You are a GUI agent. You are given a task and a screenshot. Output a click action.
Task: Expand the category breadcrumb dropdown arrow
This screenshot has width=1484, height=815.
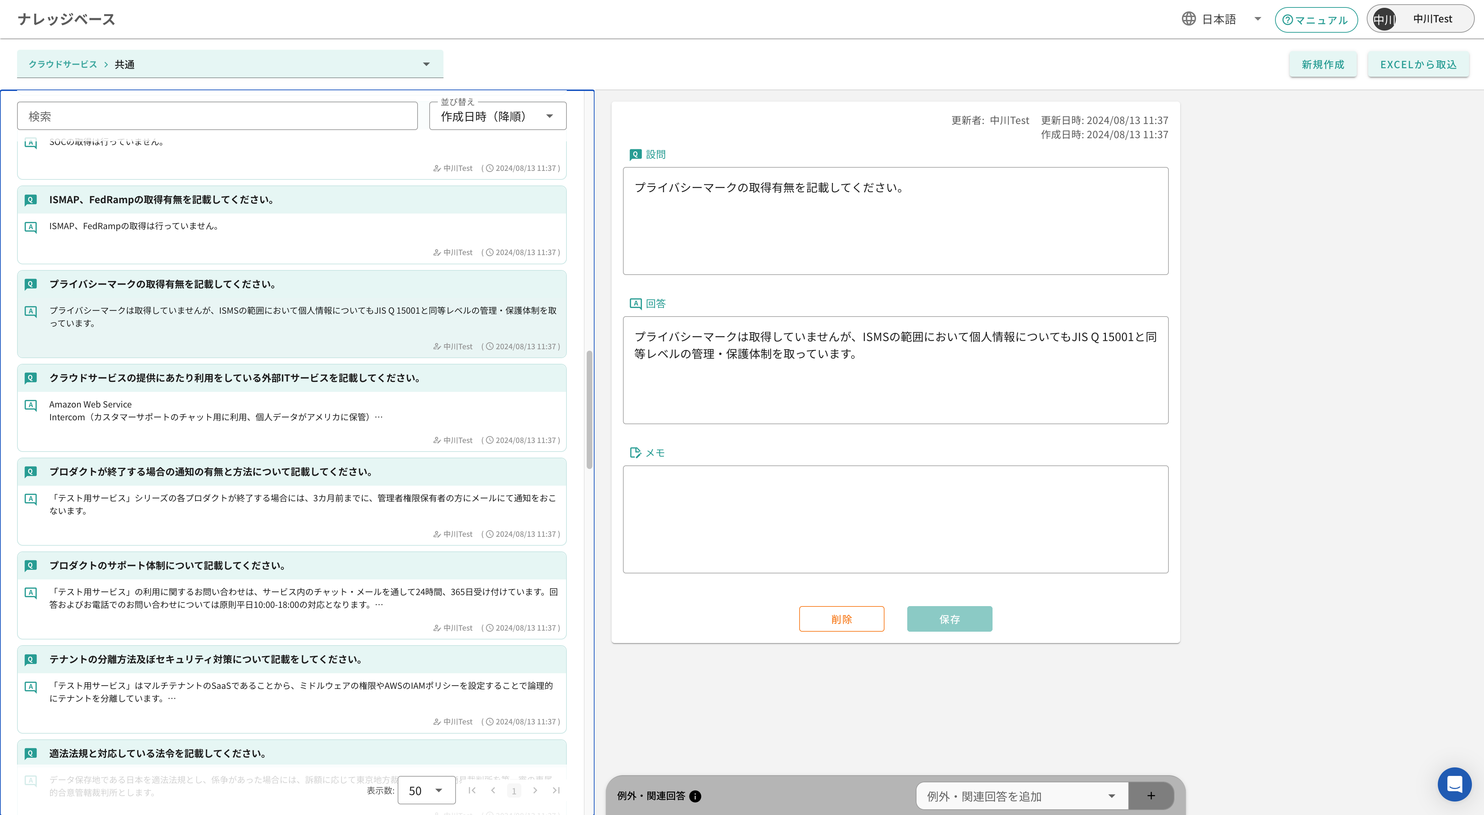[x=426, y=64]
